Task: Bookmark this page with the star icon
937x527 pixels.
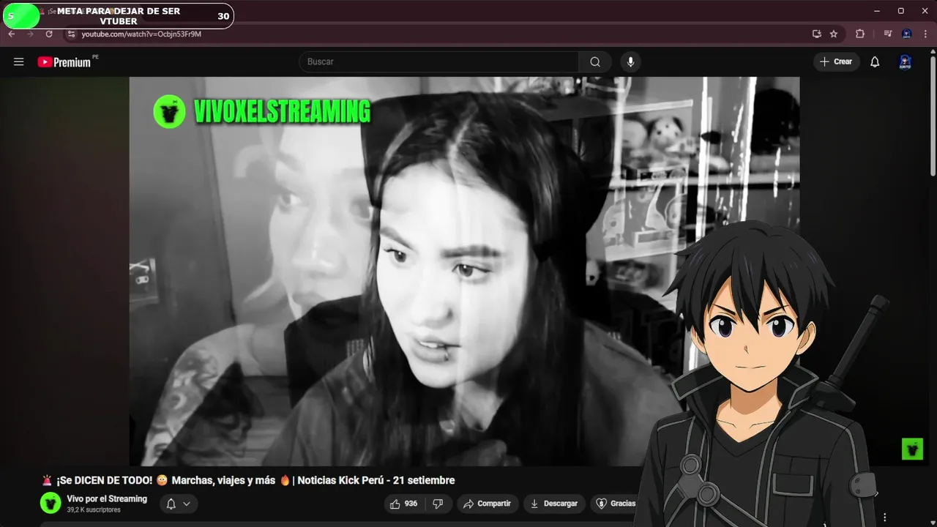Action: click(834, 34)
